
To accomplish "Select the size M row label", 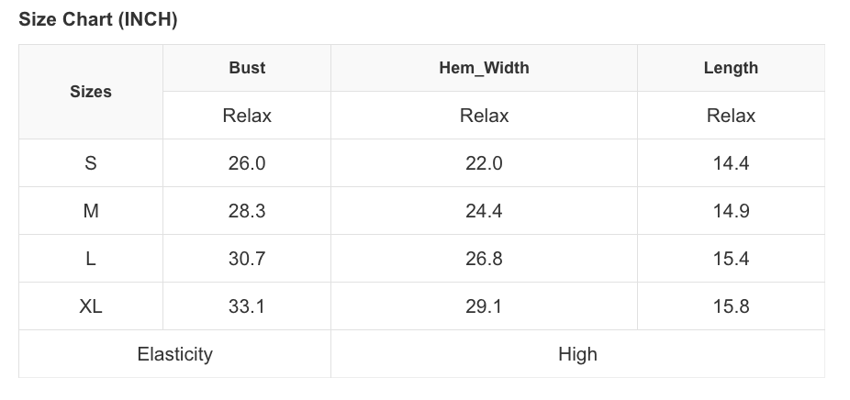I will point(91,211).
